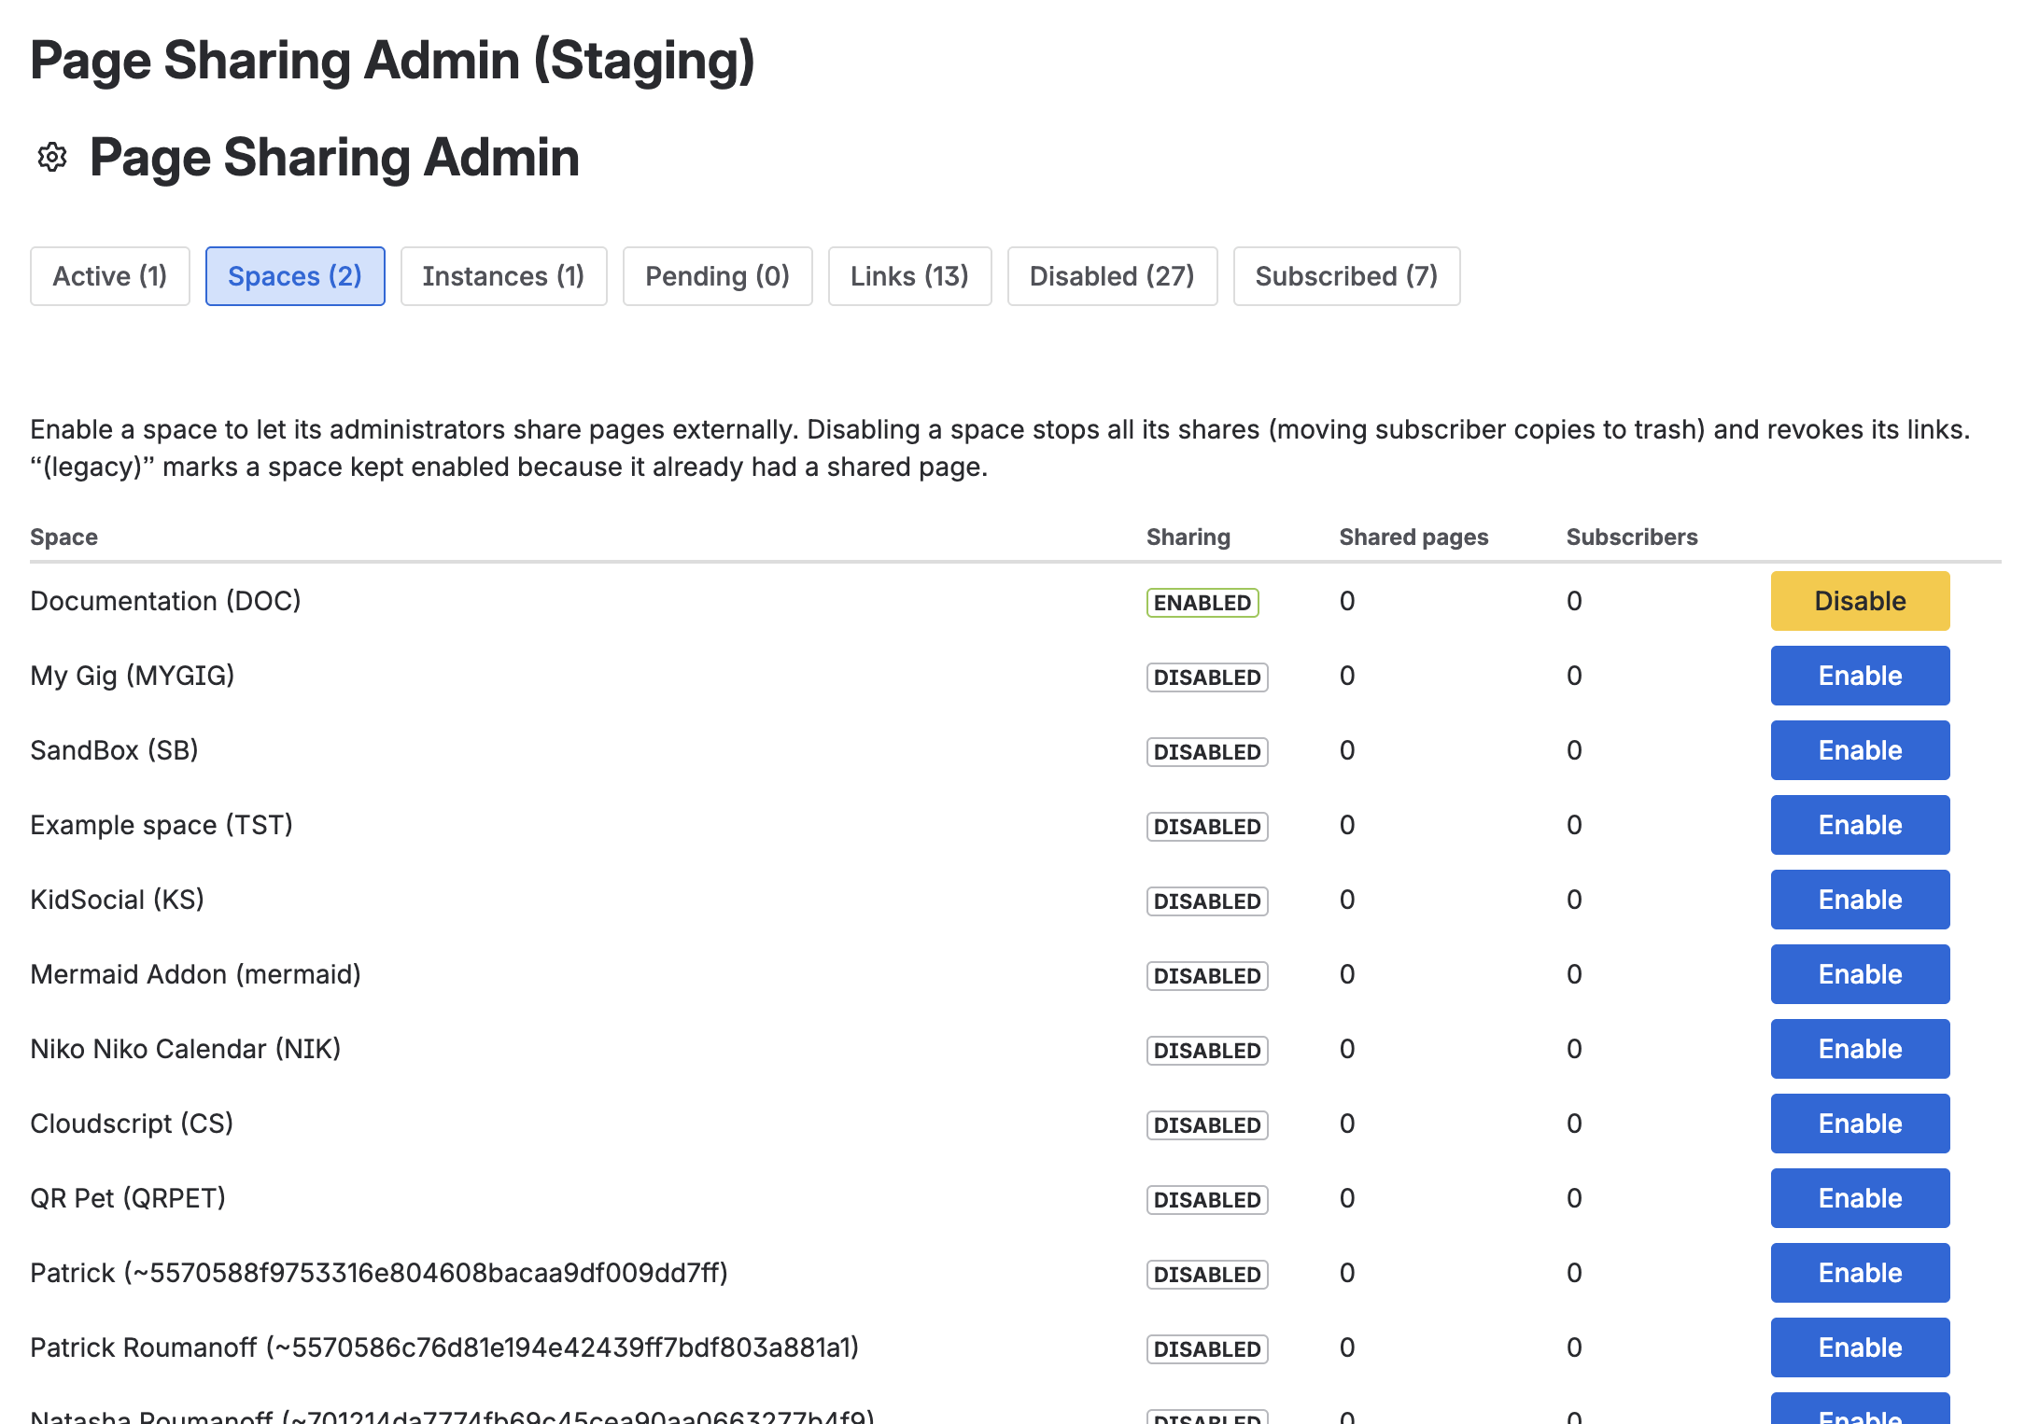Screen dimensions: 2039x1424
Task: Enable sharing for Niko Niko Calendar (NIK)
Action: pyautogui.click(x=1861, y=1049)
